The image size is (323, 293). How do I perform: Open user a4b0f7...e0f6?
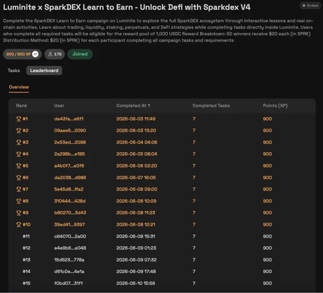(69, 166)
